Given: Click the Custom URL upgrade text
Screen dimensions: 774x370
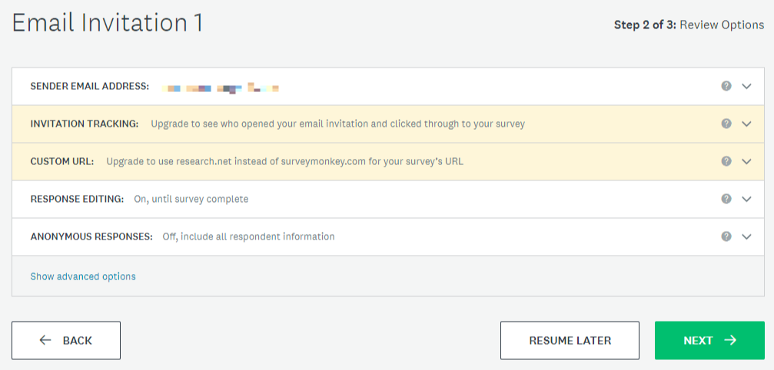Looking at the screenshot, I should (284, 161).
